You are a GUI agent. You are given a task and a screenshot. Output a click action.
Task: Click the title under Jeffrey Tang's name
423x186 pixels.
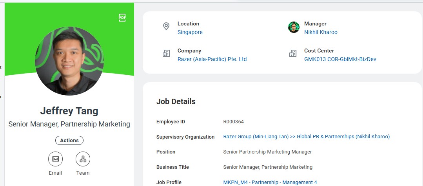[x=69, y=124]
